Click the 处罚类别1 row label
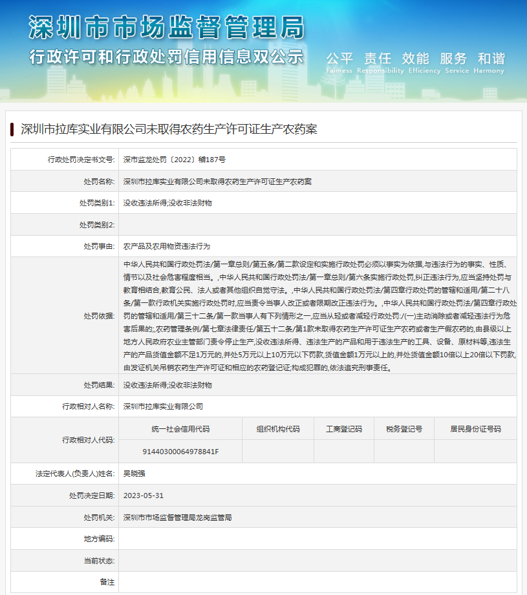The image size is (527, 595). pos(97,203)
